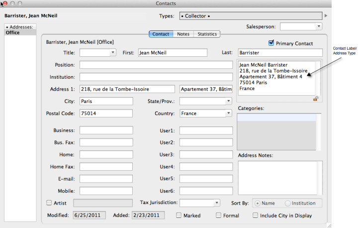The image size is (360, 228).
Task: Click into the E-mail field
Action: (x=106, y=179)
